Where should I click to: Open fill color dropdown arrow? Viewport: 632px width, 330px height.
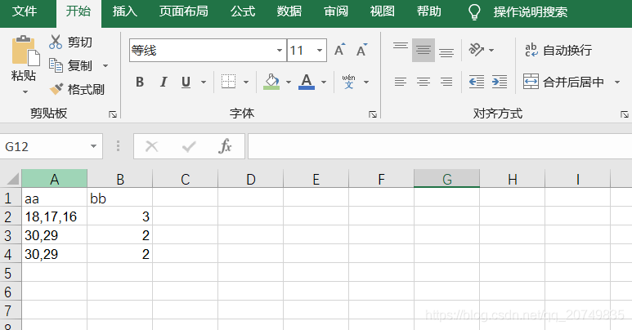(288, 82)
